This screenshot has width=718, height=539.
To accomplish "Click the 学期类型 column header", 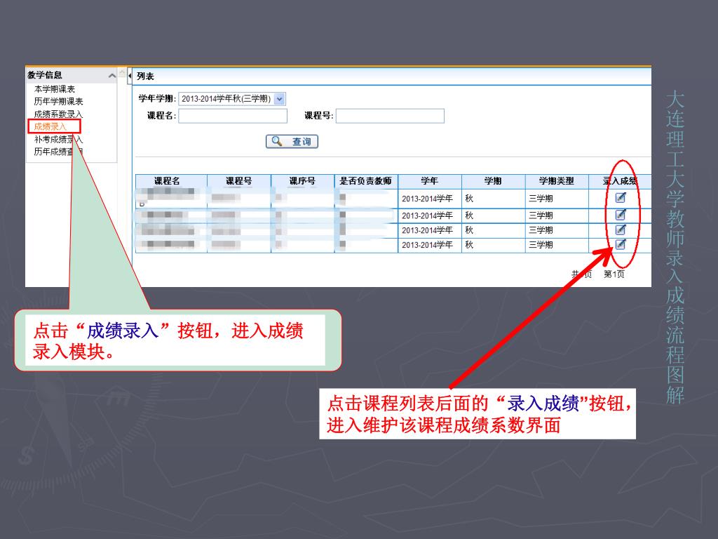I will (x=557, y=181).
